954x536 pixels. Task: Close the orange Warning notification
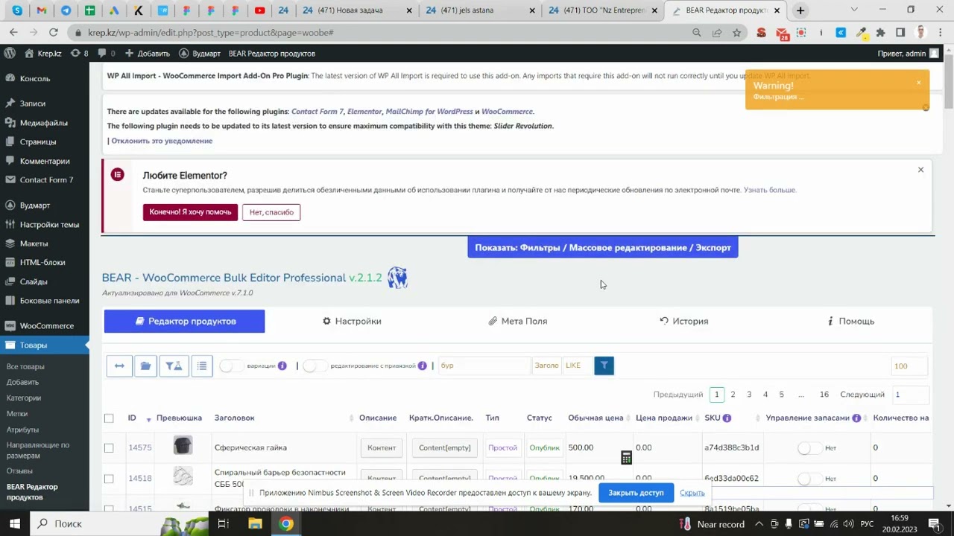coord(919,83)
